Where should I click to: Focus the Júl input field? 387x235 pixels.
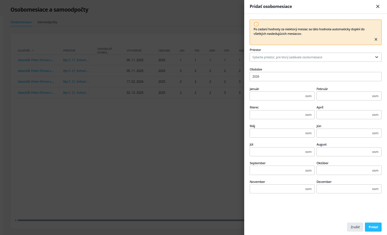(282, 152)
